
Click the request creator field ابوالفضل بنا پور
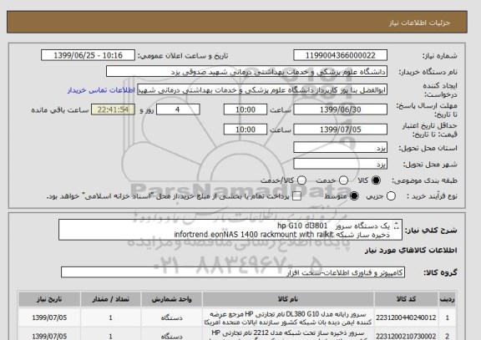coord(262,90)
